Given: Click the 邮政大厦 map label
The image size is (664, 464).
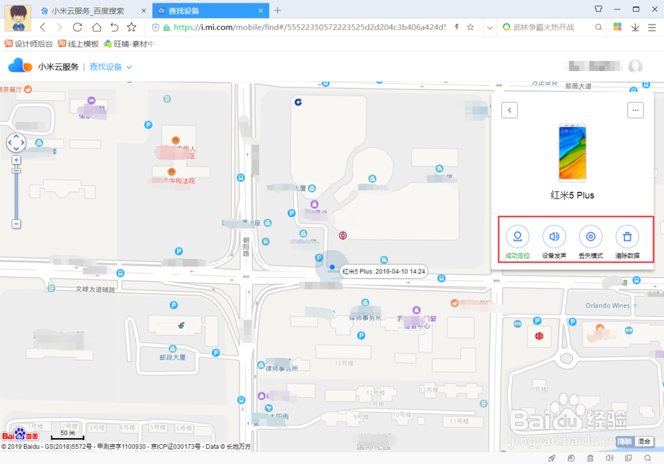Looking at the screenshot, I should pyautogui.click(x=173, y=357).
